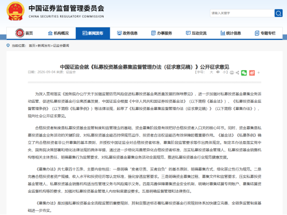
Task: Click the English subtitle CHINA SECURITIES REGULATORY COMMISSION
Action: point(66,17)
